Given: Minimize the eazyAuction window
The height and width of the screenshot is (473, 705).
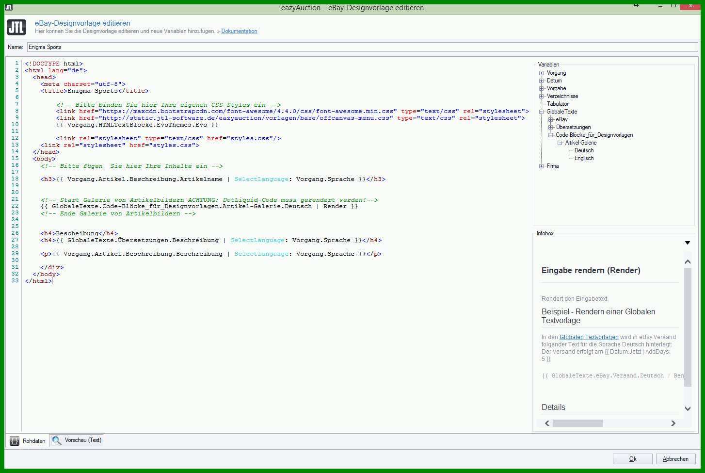Looking at the screenshot, I should pyautogui.click(x=661, y=6).
